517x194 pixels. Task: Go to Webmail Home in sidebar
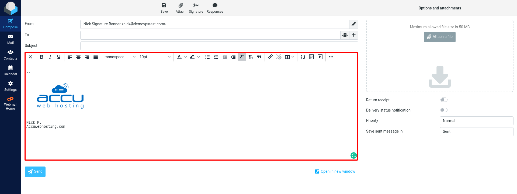(x=11, y=103)
